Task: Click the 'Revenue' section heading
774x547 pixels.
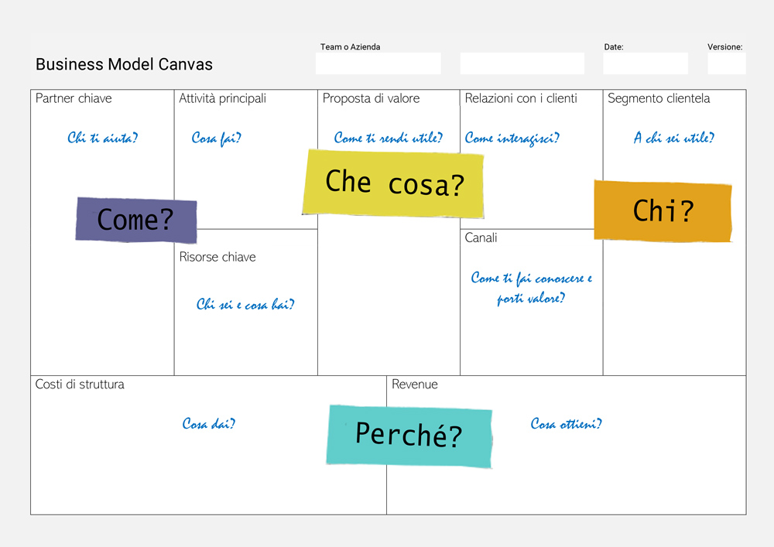Action: (x=415, y=385)
